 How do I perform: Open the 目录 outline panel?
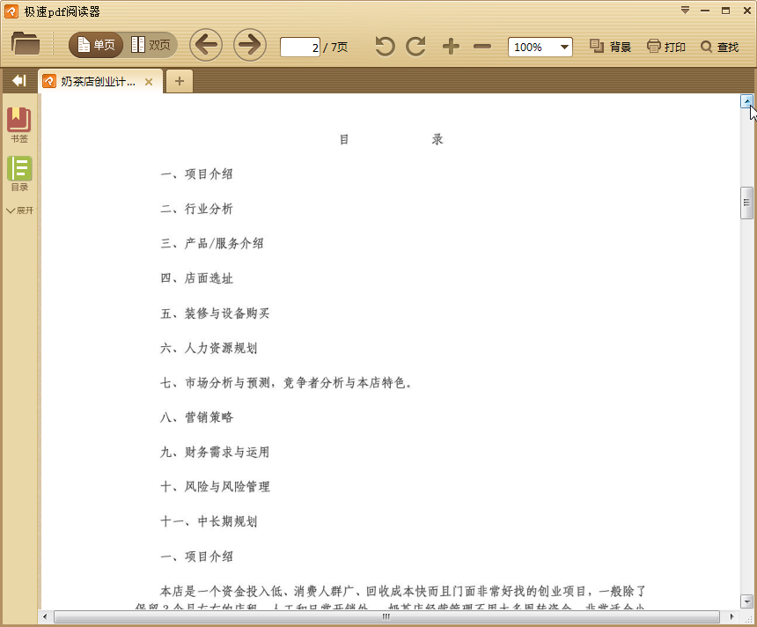pos(19,173)
